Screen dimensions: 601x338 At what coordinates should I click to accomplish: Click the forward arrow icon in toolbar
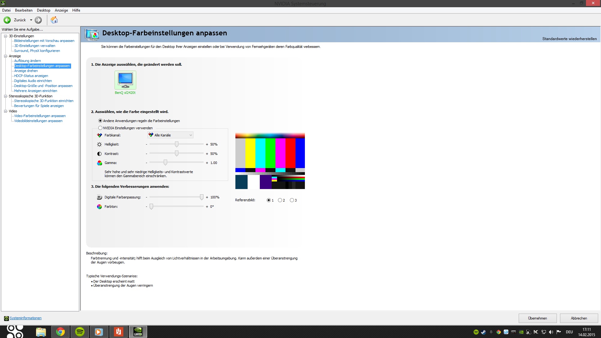coord(38,20)
